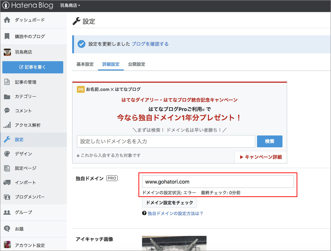Click the デザイン palette icon

click(7, 154)
